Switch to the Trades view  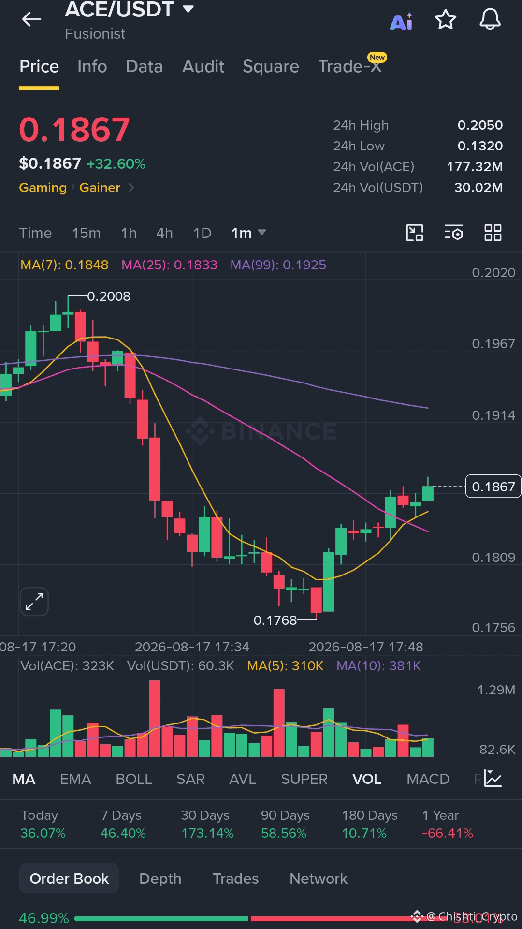236,878
